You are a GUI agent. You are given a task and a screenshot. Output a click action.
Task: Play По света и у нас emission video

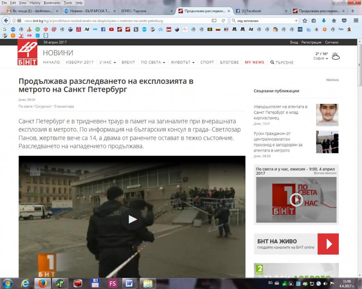[296, 200]
